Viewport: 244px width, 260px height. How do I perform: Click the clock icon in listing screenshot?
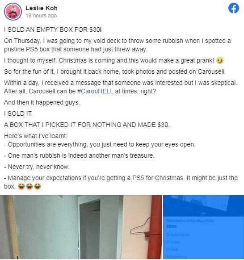[x=168, y=235]
